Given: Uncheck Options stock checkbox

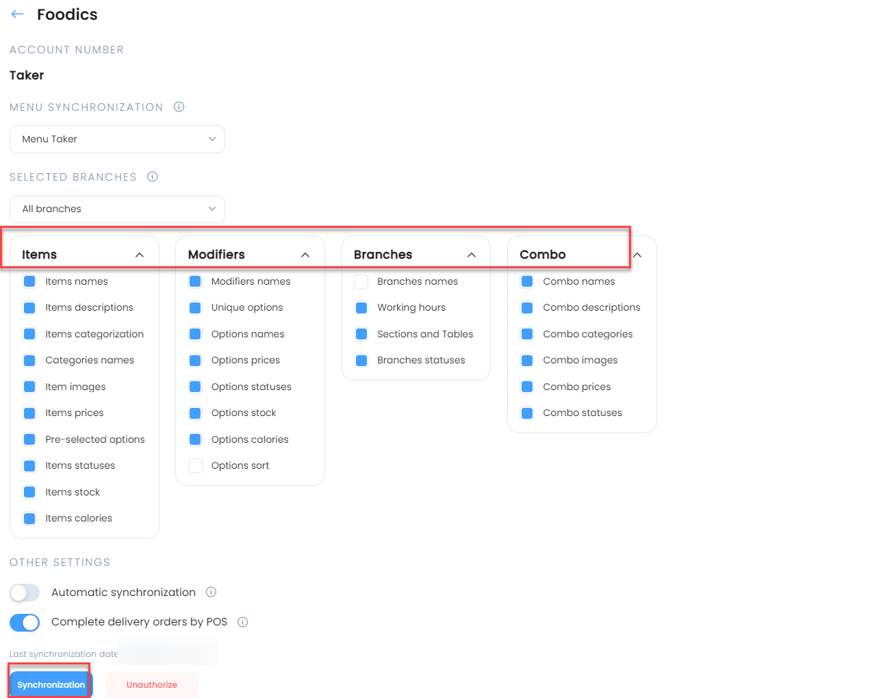Looking at the screenshot, I should (195, 413).
